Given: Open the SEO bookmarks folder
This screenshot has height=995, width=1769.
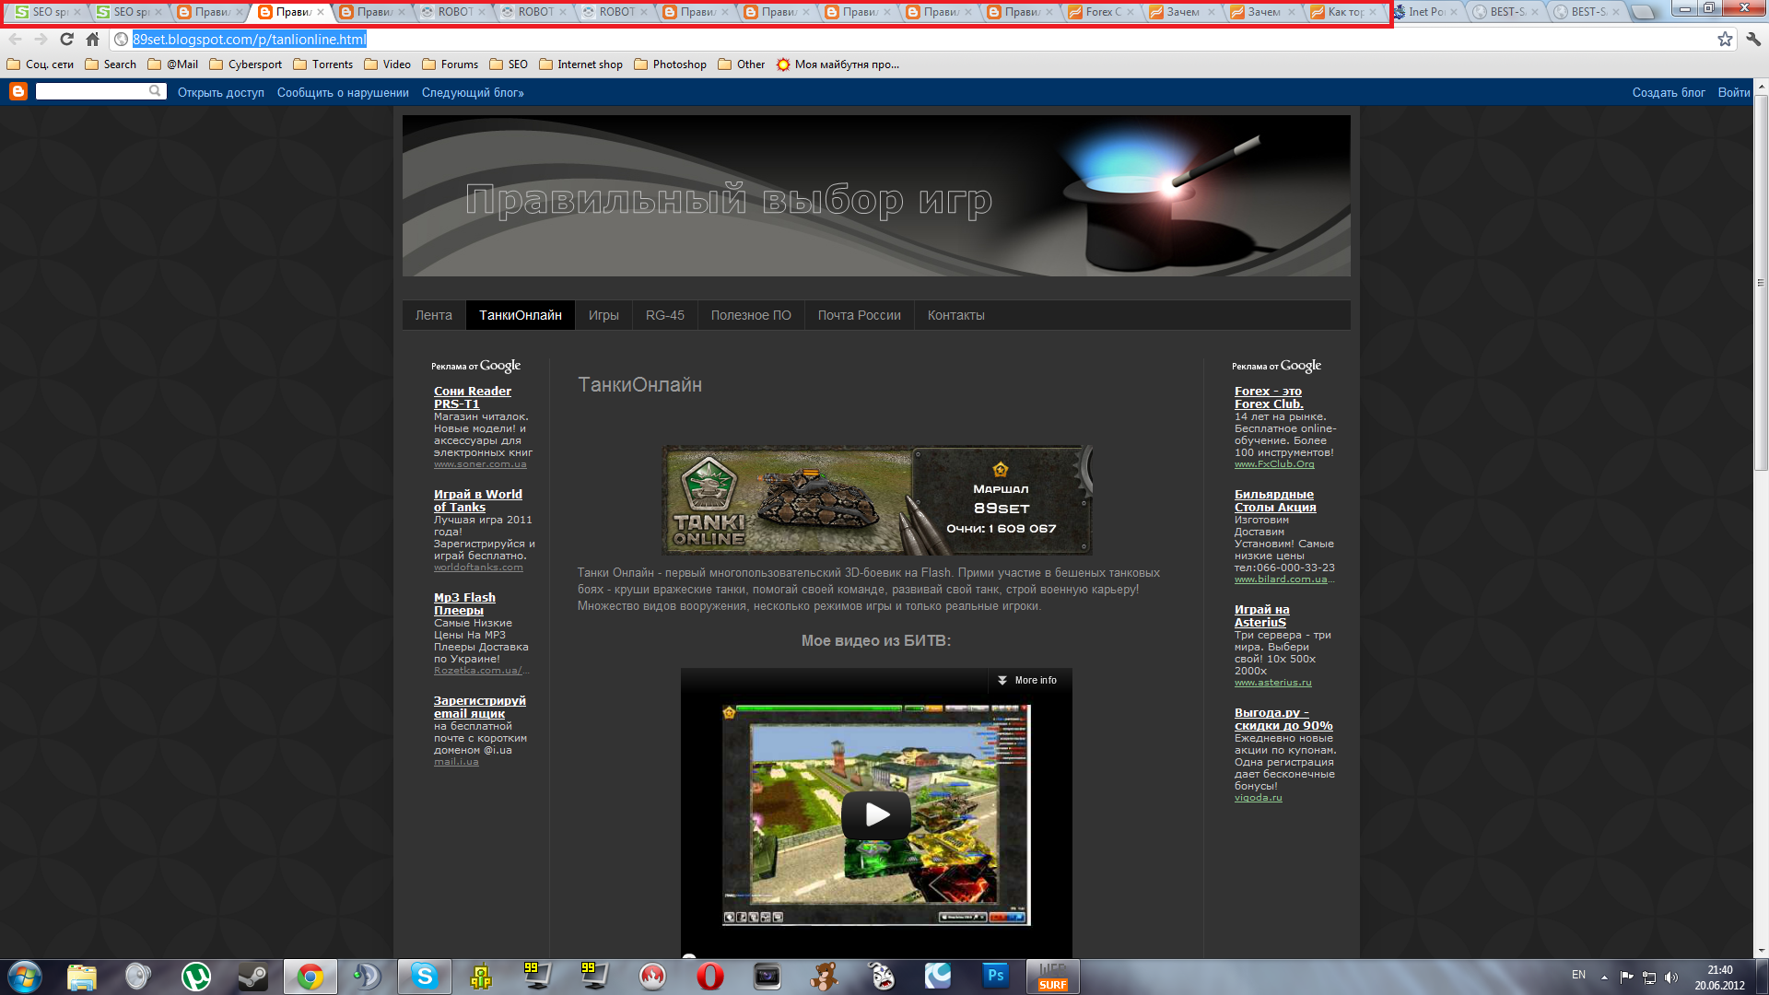Looking at the screenshot, I should 509,64.
